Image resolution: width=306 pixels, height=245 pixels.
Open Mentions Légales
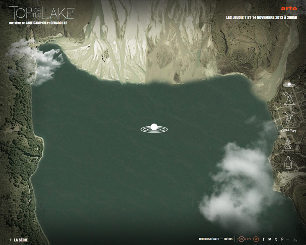coord(209,239)
